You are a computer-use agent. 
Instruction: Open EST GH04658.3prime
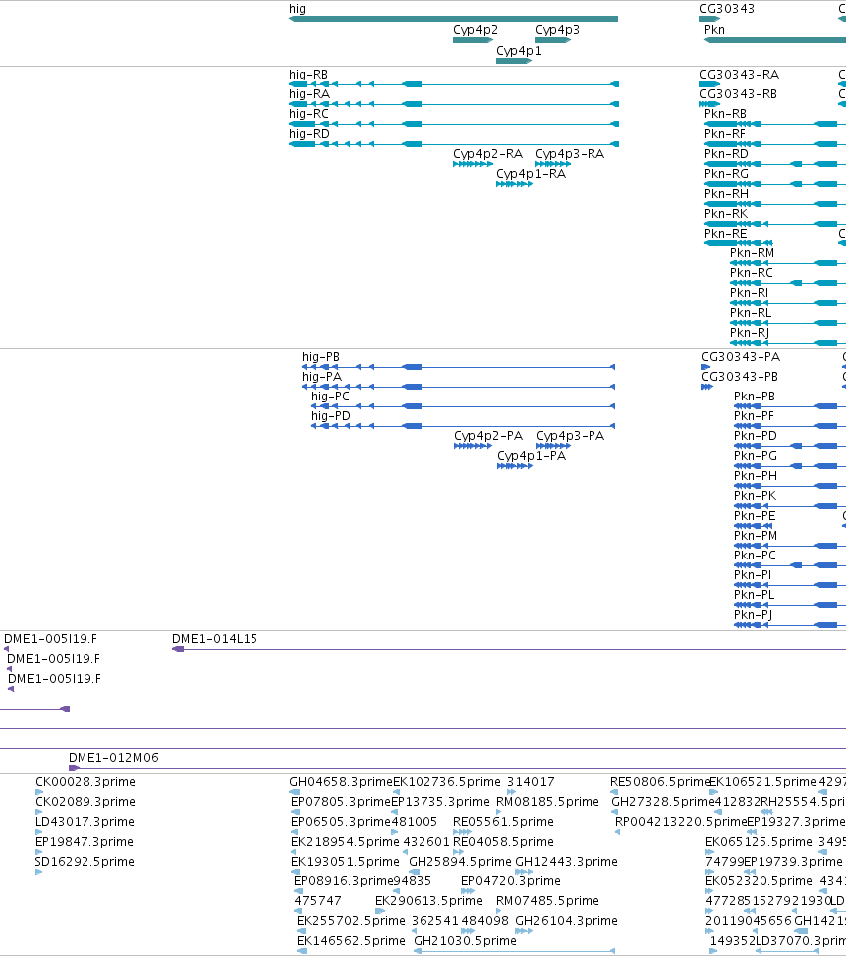340,782
